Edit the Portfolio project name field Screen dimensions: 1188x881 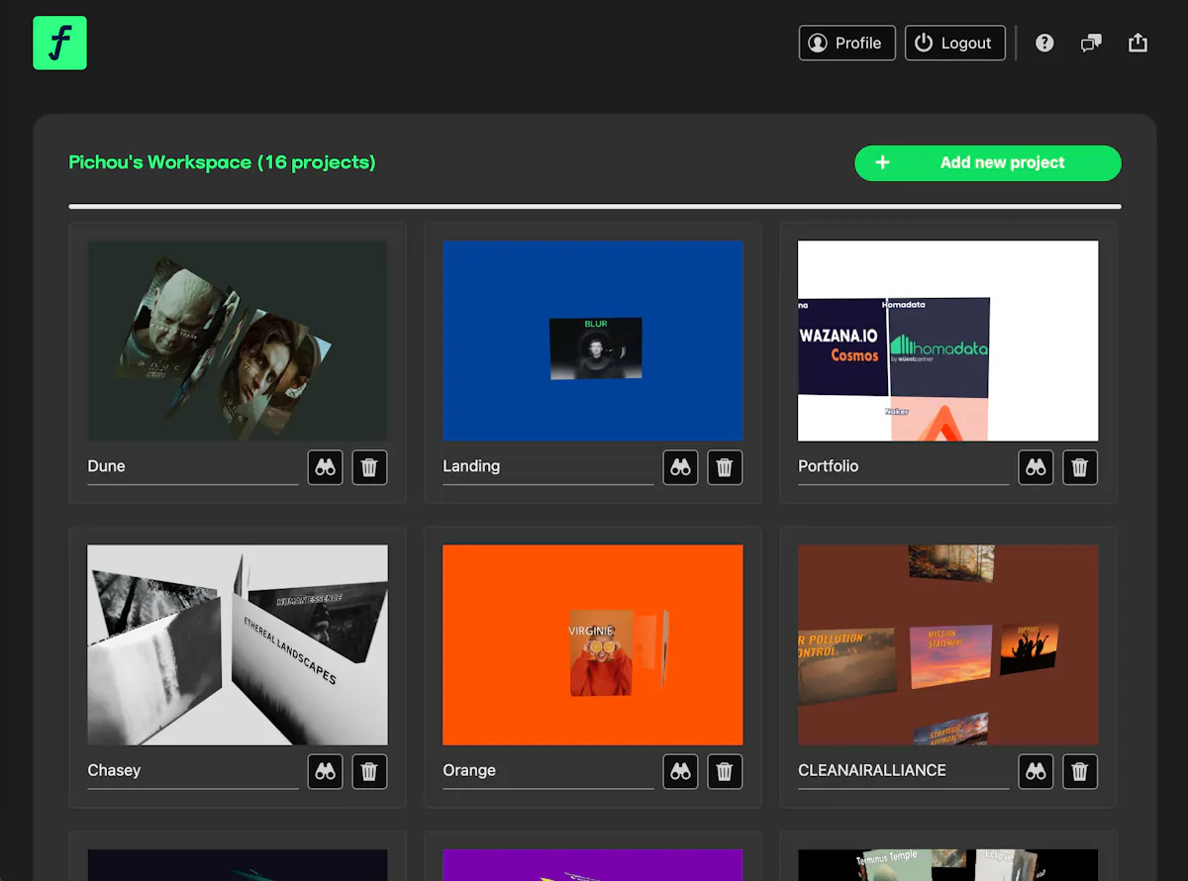point(903,467)
